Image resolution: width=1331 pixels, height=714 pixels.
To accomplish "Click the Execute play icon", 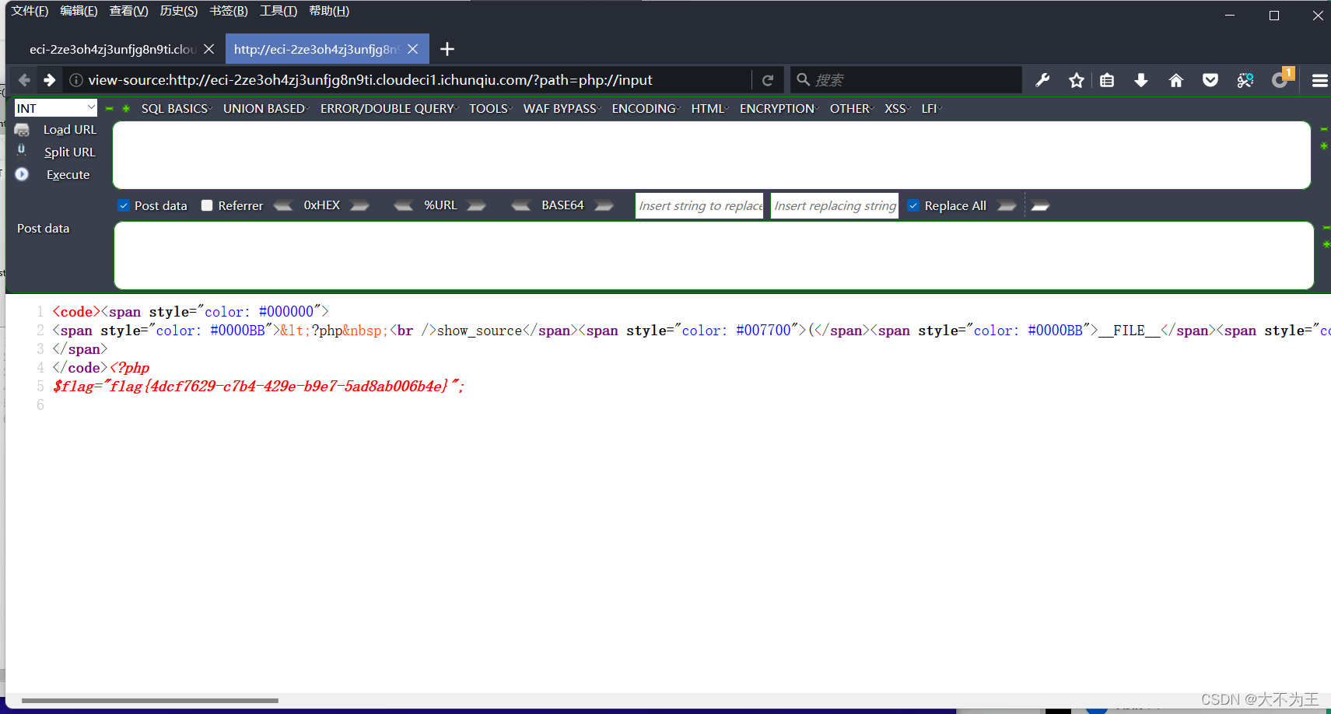I will [x=22, y=174].
